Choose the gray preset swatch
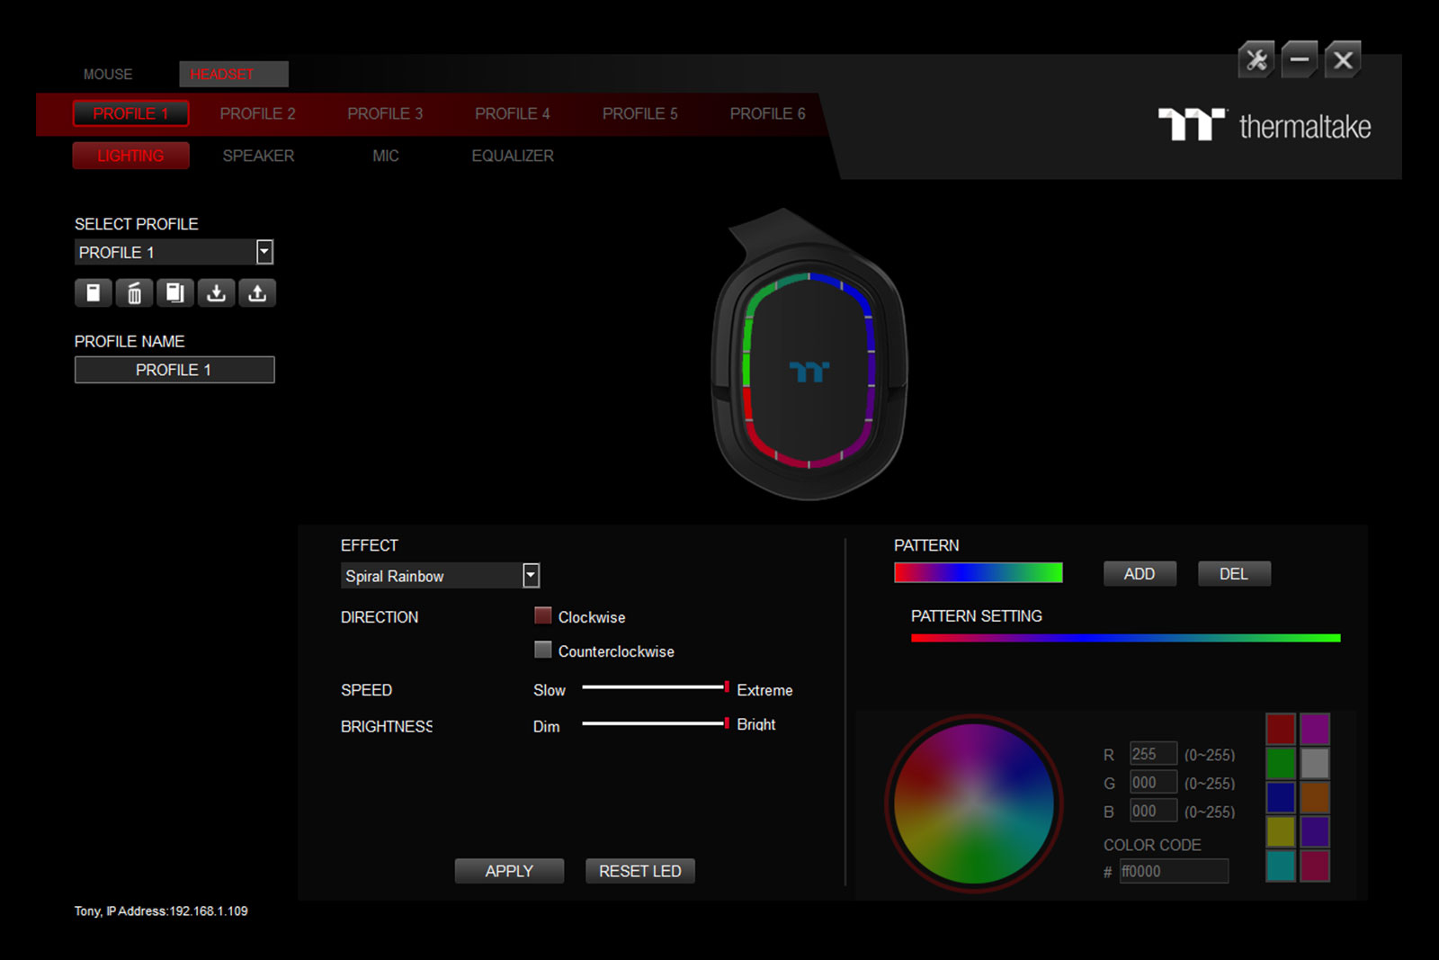Screen dimensions: 1439x960 point(1315,763)
